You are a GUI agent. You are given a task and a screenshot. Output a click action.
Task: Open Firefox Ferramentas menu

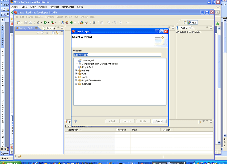pos(68,7)
